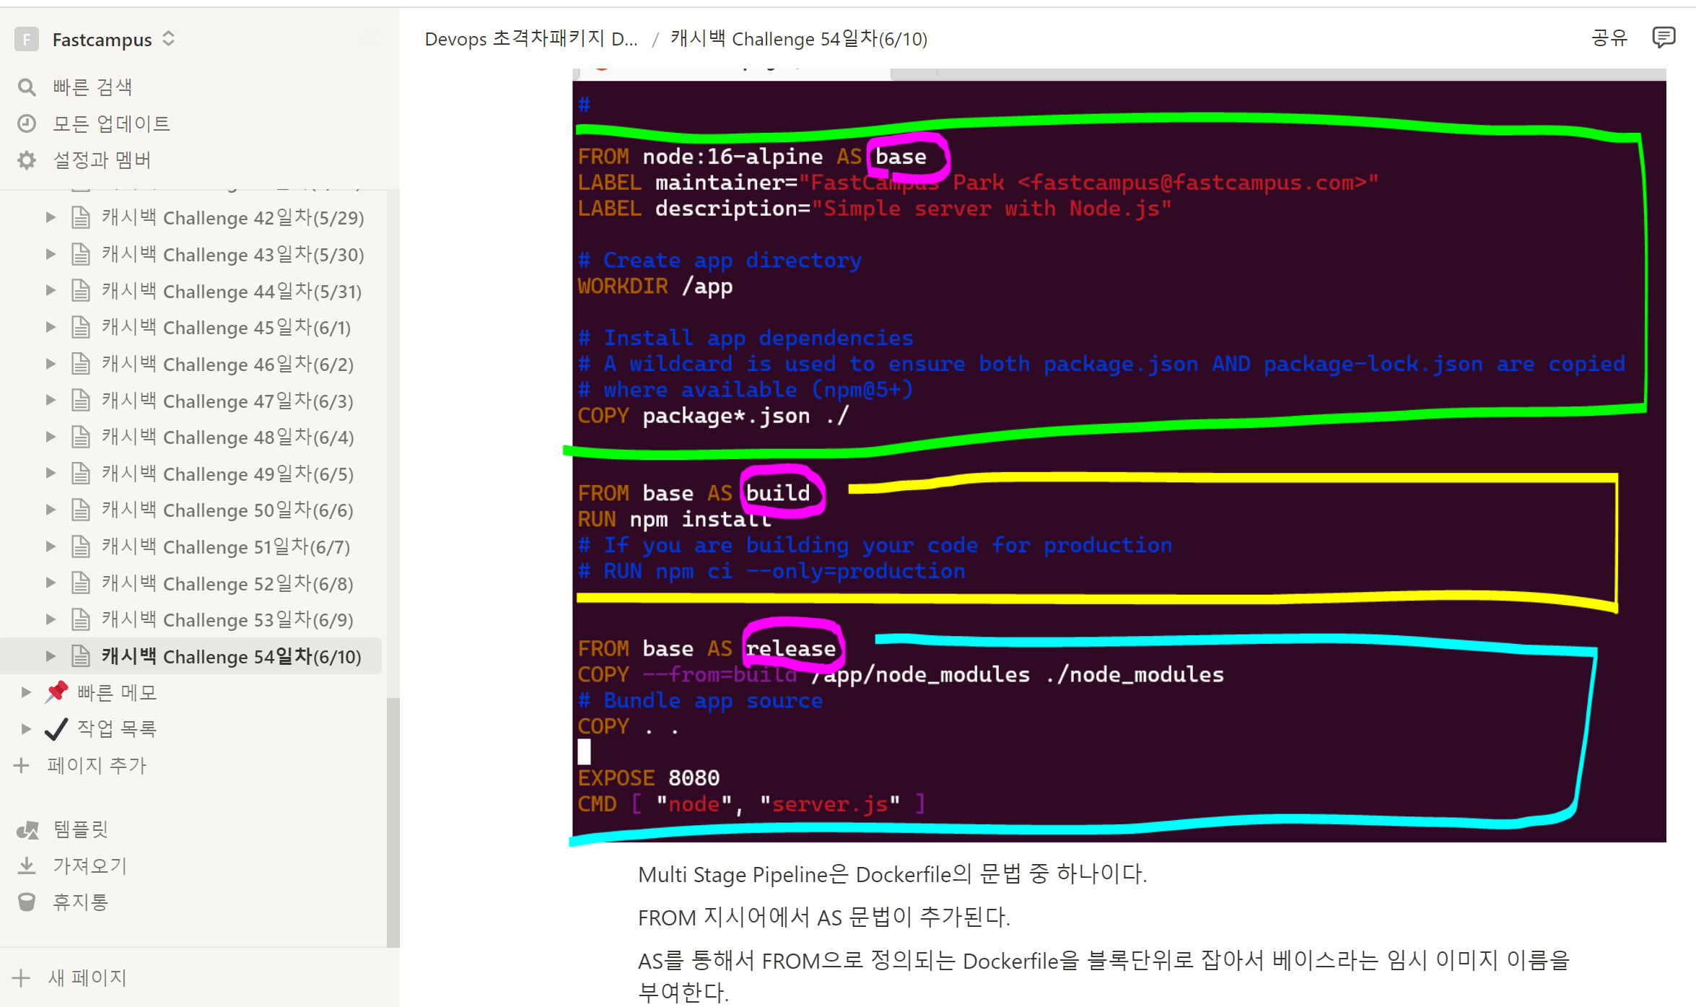Click page icon of Challenge 50일차 entry
This screenshot has height=1007, width=1696.
[x=81, y=510]
